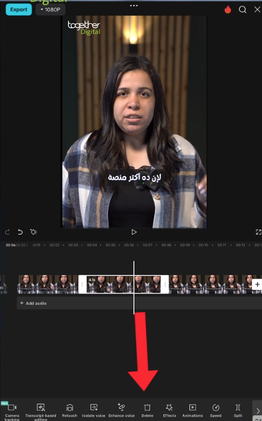Open the 1080P resolution dropdown

click(51, 9)
